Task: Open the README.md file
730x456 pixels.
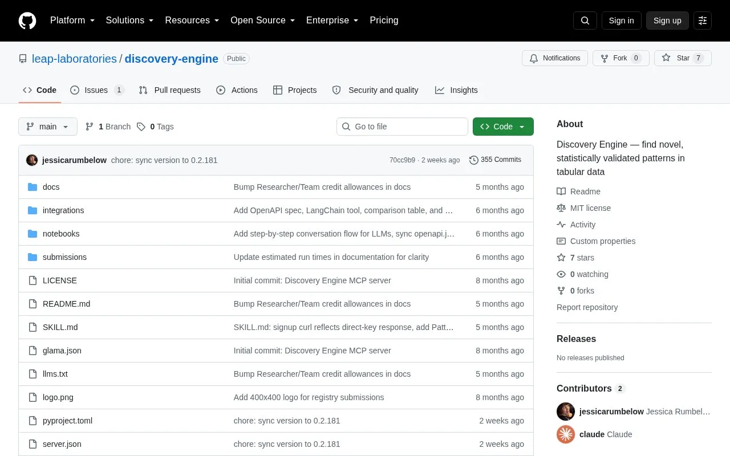Action: [66, 304]
